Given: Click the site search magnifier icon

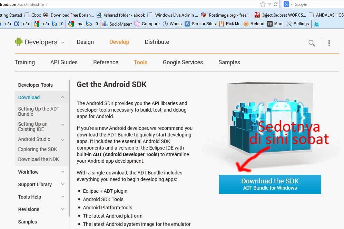Looking at the screenshot, I should click(312, 43).
